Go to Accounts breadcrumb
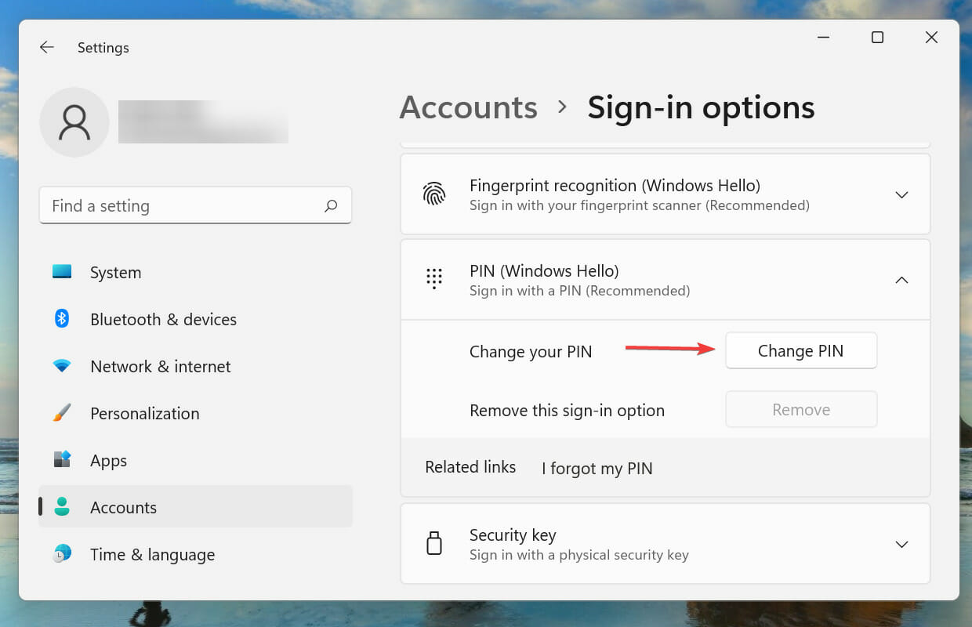Image resolution: width=972 pixels, height=627 pixels. [469, 107]
